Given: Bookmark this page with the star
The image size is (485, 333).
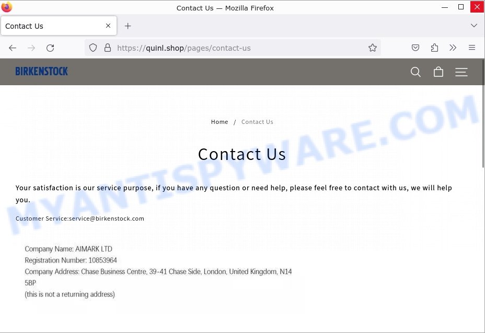Looking at the screenshot, I should coord(373,48).
